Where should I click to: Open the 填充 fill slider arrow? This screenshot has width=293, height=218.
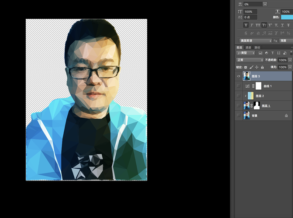pyautogui.click(x=290, y=67)
